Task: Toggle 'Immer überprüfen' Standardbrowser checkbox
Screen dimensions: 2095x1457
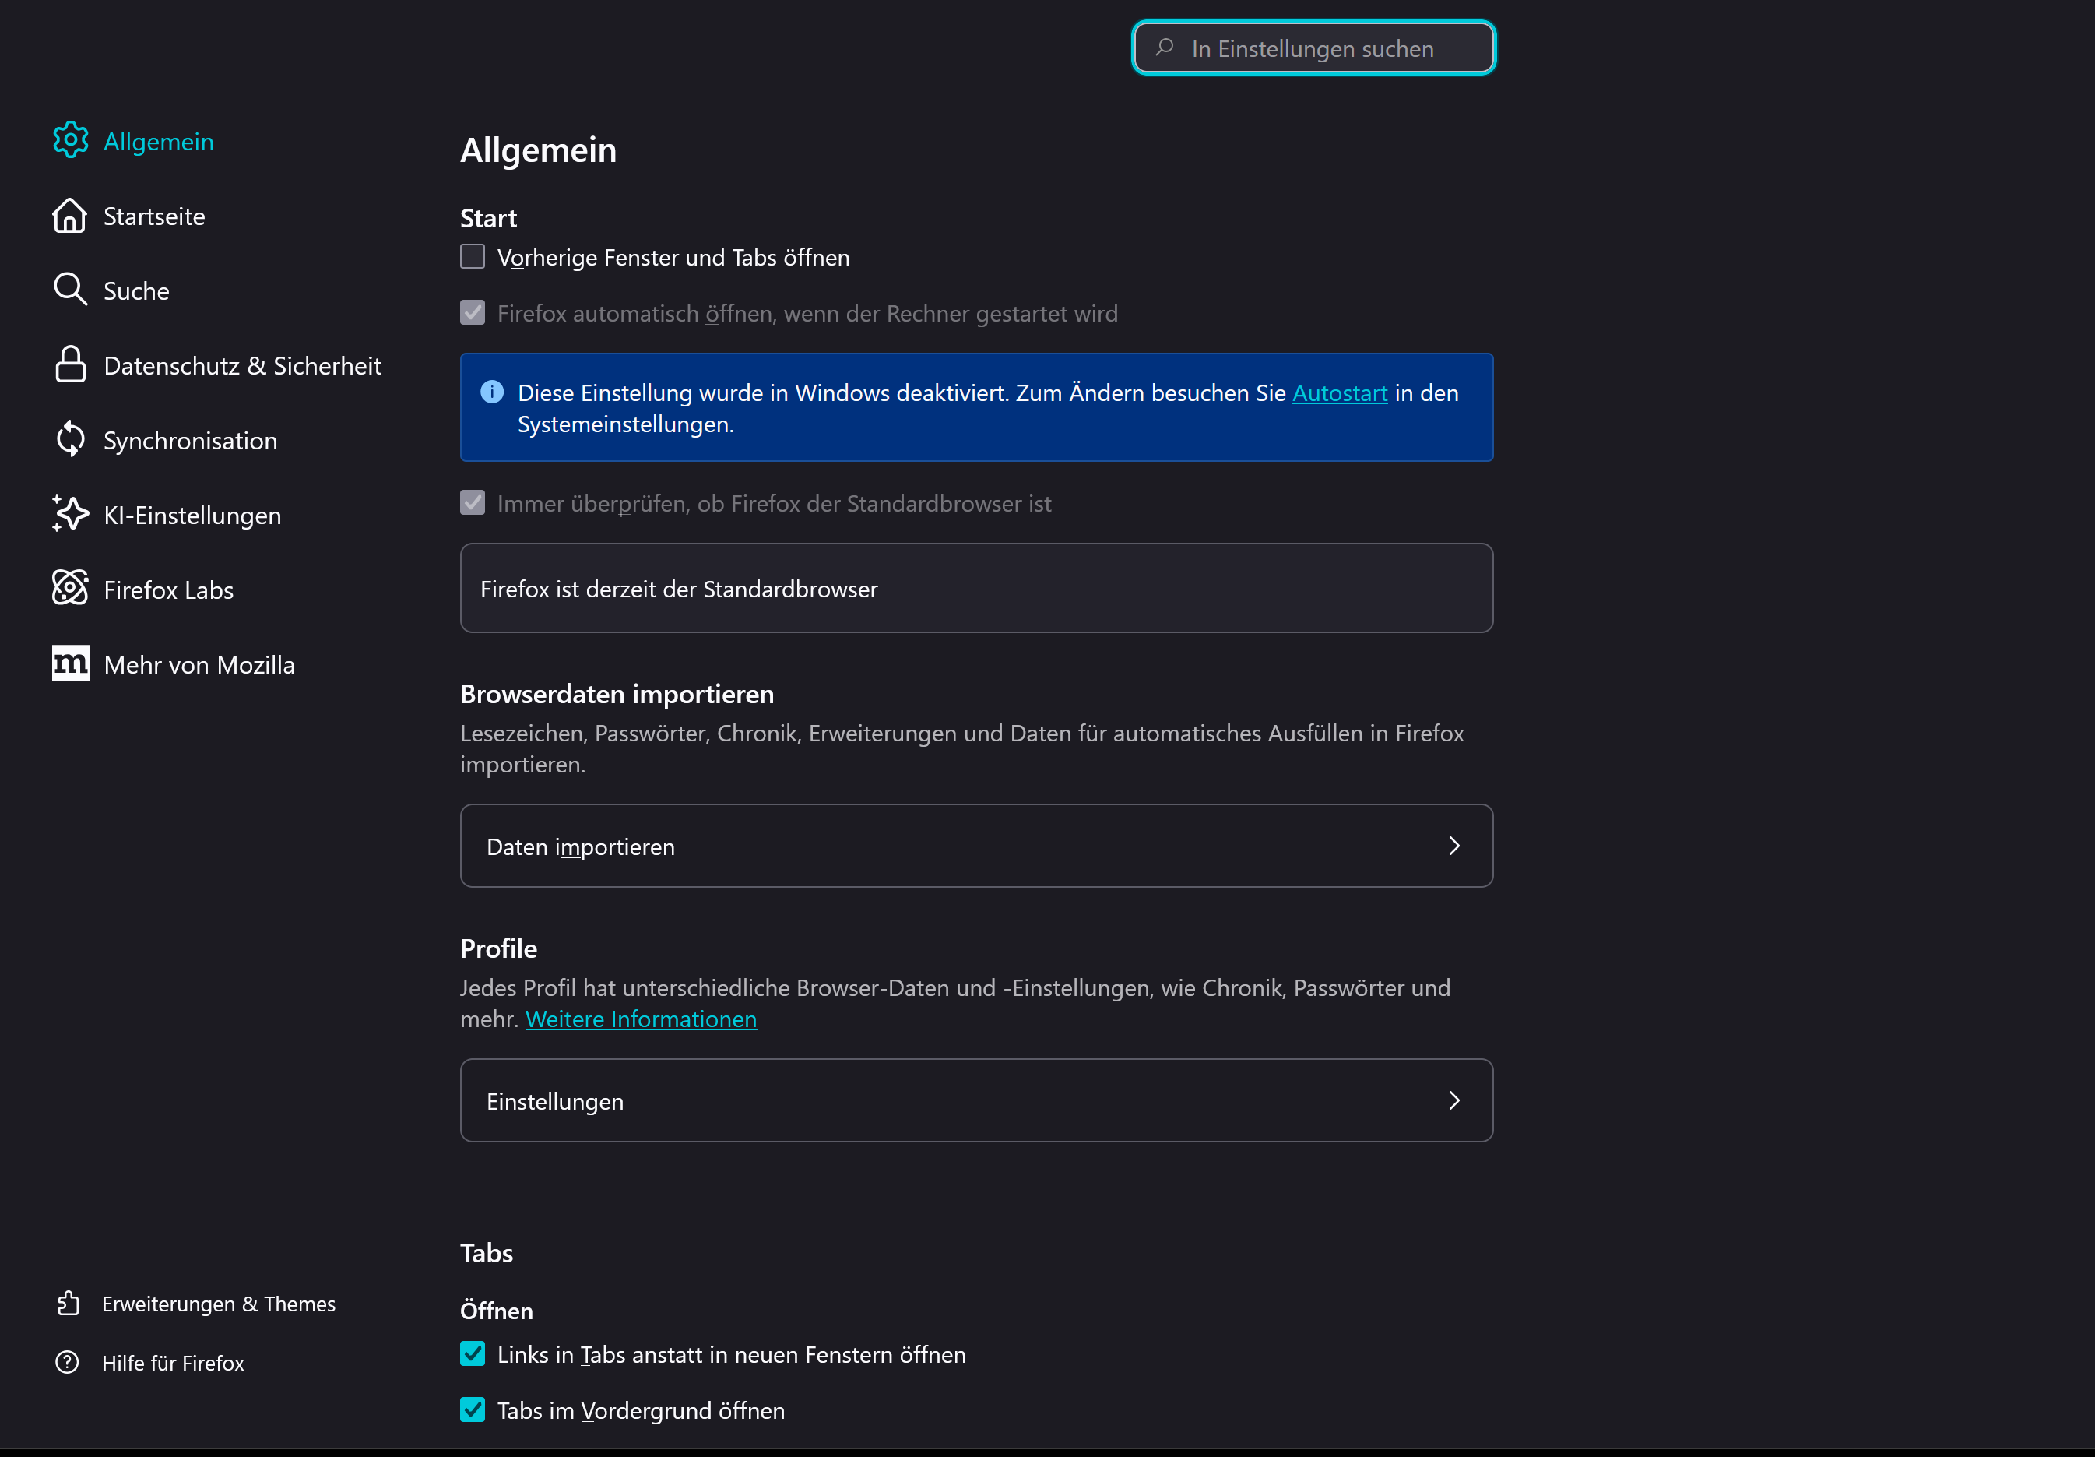Action: (x=473, y=503)
